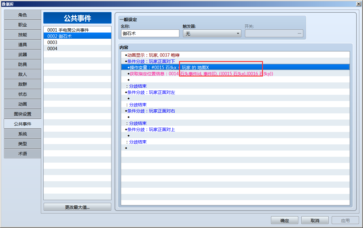Select common event 0001 手电筒公共事件

(x=77, y=30)
